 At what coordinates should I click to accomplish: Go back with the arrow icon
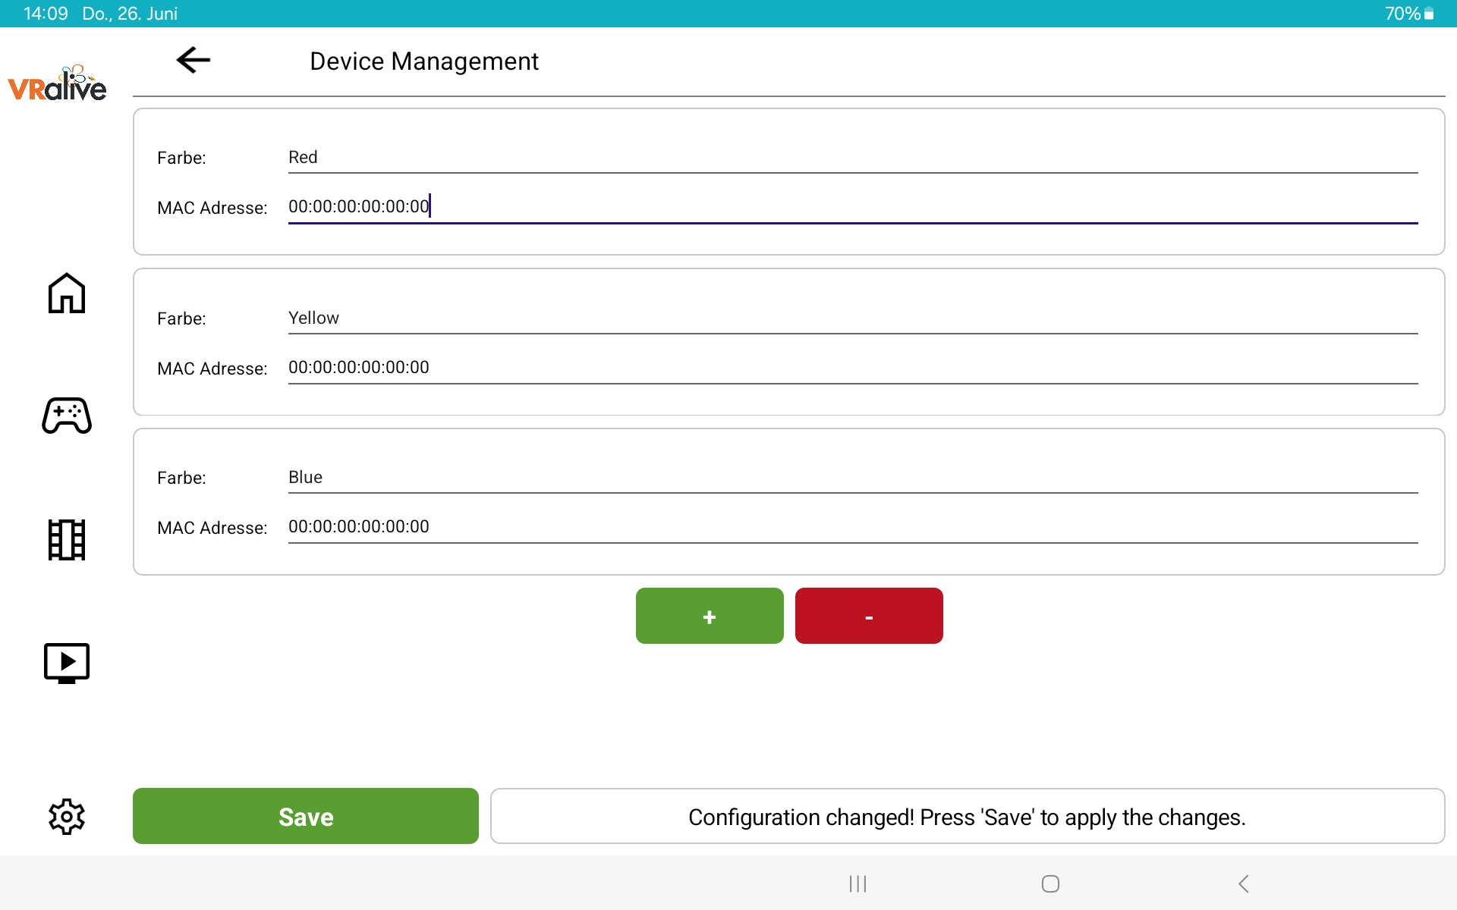click(x=193, y=60)
